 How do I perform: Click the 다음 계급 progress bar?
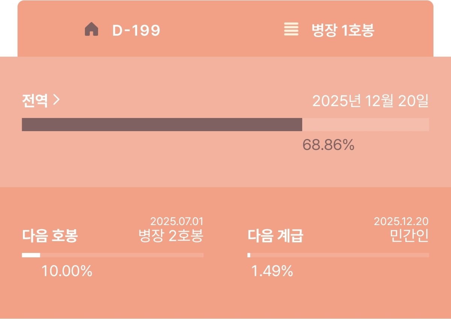(x=338, y=255)
